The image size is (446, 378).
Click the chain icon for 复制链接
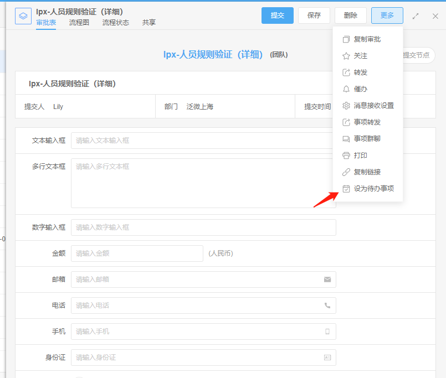pos(346,172)
